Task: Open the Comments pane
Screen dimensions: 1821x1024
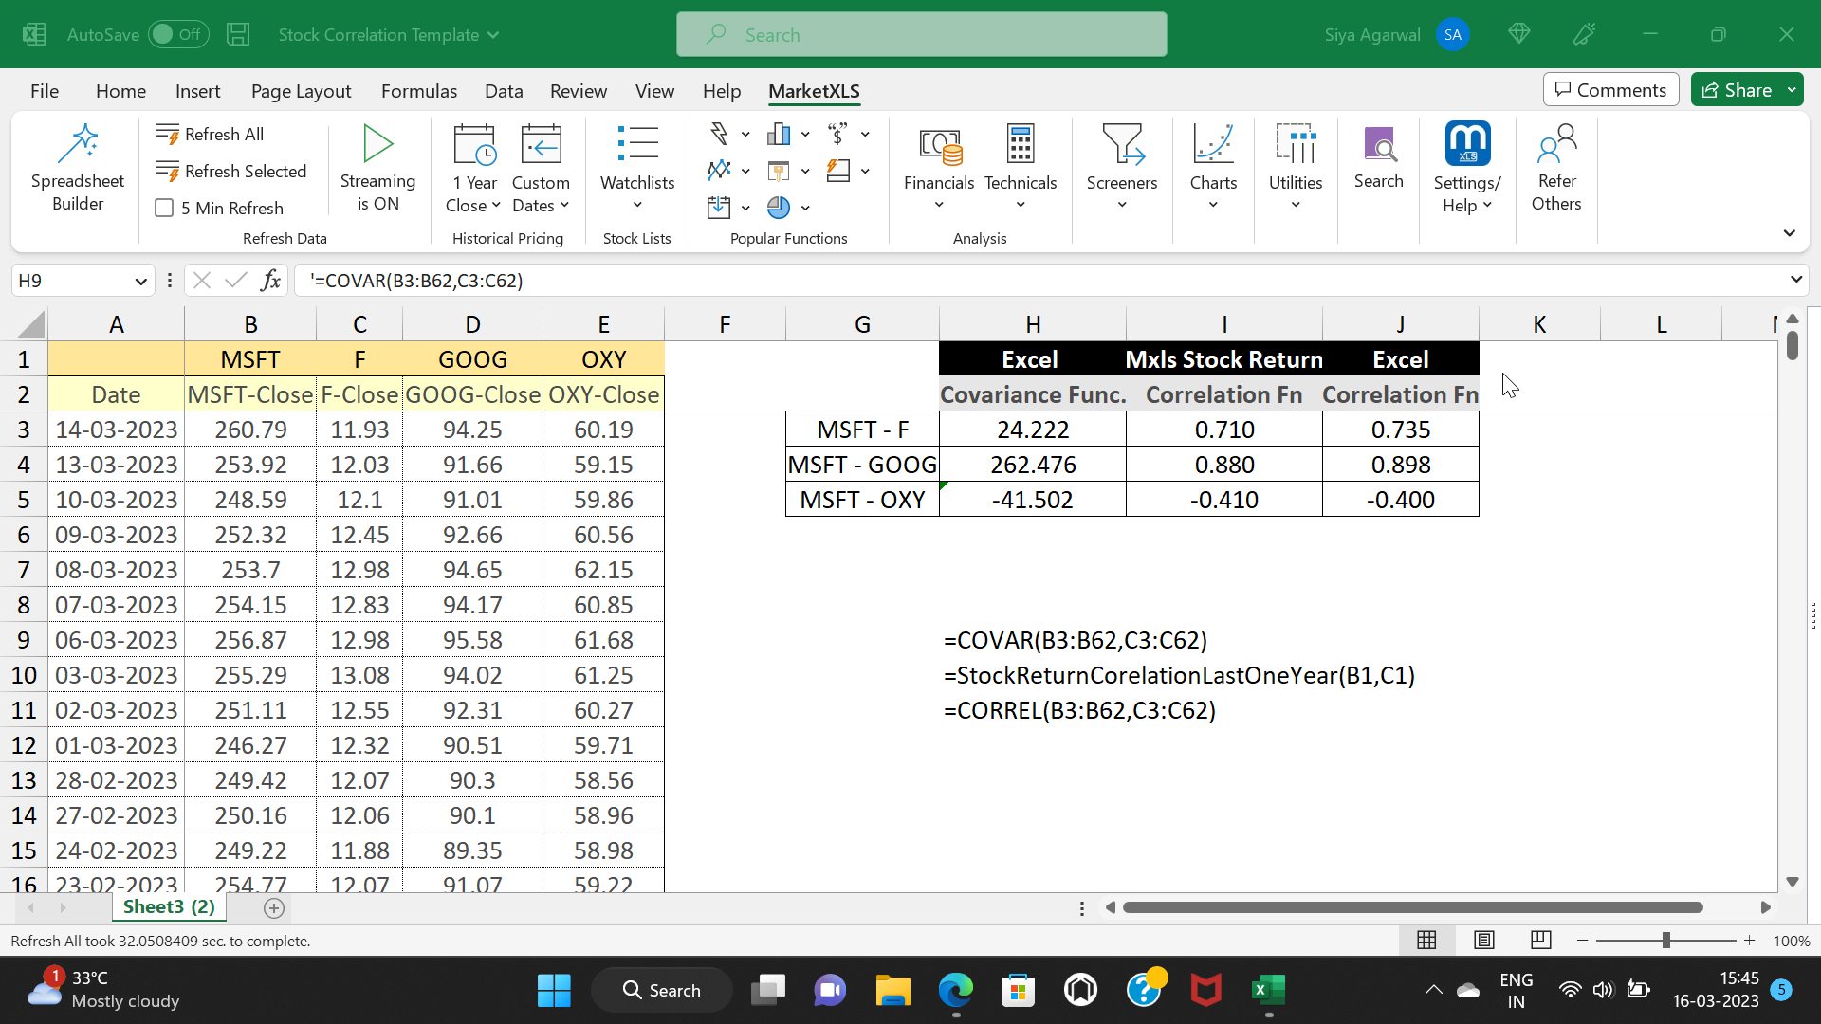Action: coord(1610,90)
